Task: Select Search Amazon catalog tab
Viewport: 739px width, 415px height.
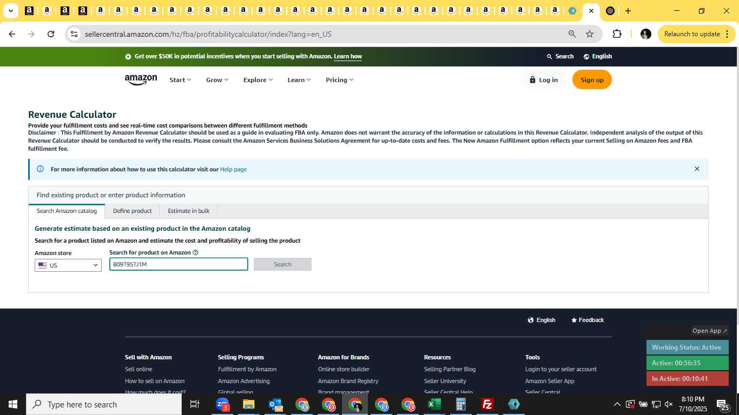Action: coord(67,211)
